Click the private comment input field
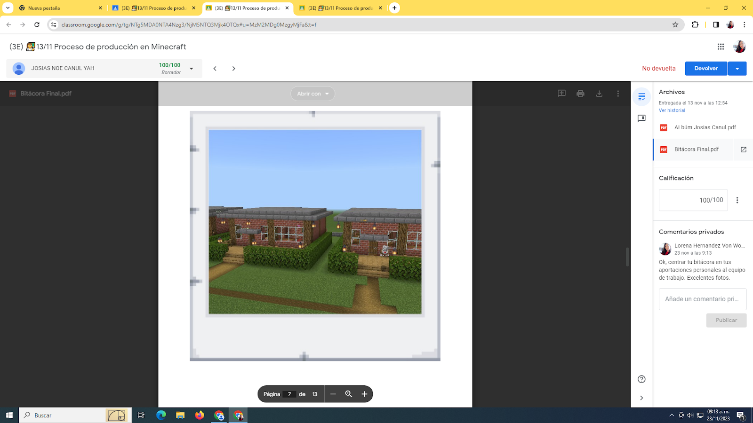Viewport: 753px width, 423px height. click(x=703, y=299)
